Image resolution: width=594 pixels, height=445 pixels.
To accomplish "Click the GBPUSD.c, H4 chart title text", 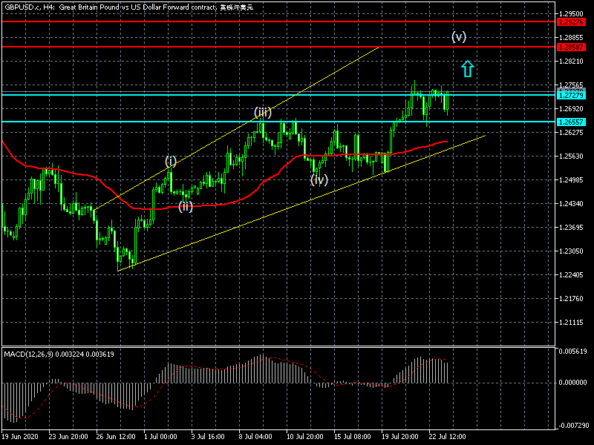I will click(x=128, y=7).
